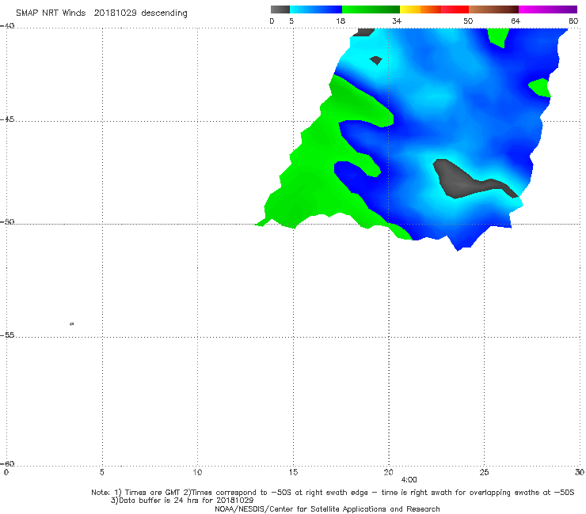Screen dimensions: 586x514
Task: Click the 'SMAP NRT Winds 20181029 descending' title
Action: tap(101, 13)
